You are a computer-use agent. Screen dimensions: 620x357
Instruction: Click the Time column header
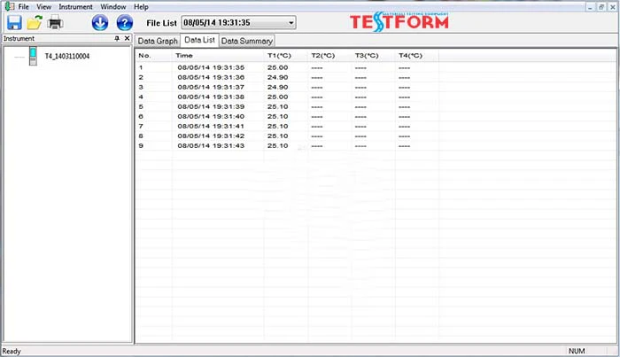pos(184,55)
